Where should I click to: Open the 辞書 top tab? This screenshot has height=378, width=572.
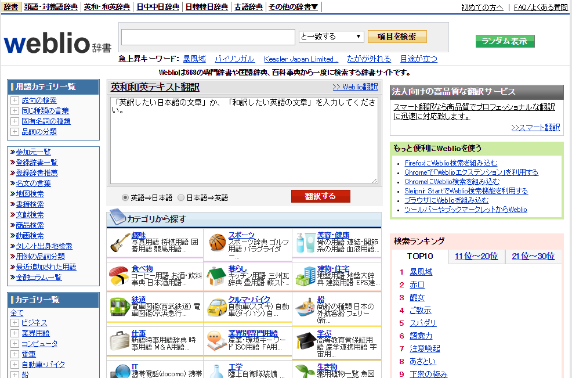click(x=10, y=7)
